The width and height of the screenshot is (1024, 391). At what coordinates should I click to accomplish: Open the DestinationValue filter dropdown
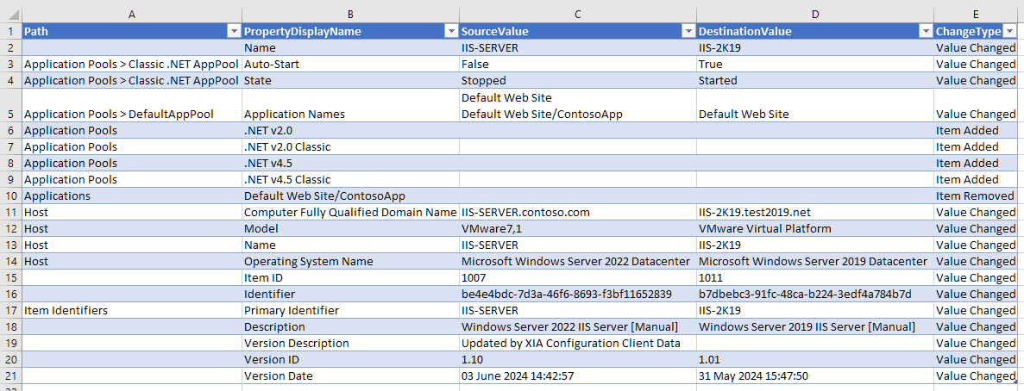tap(924, 31)
